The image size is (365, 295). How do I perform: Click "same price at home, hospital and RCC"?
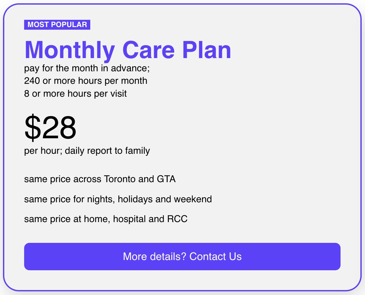click(x=106, y=219)
